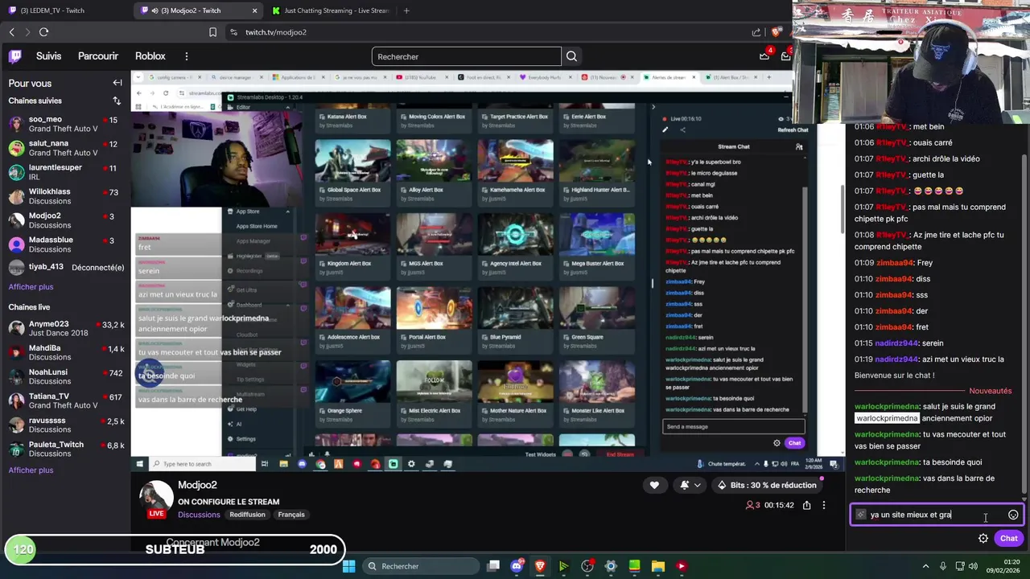Open Willokhlass channel in sidebar
1030x579 pixels.
coord(64,196)
